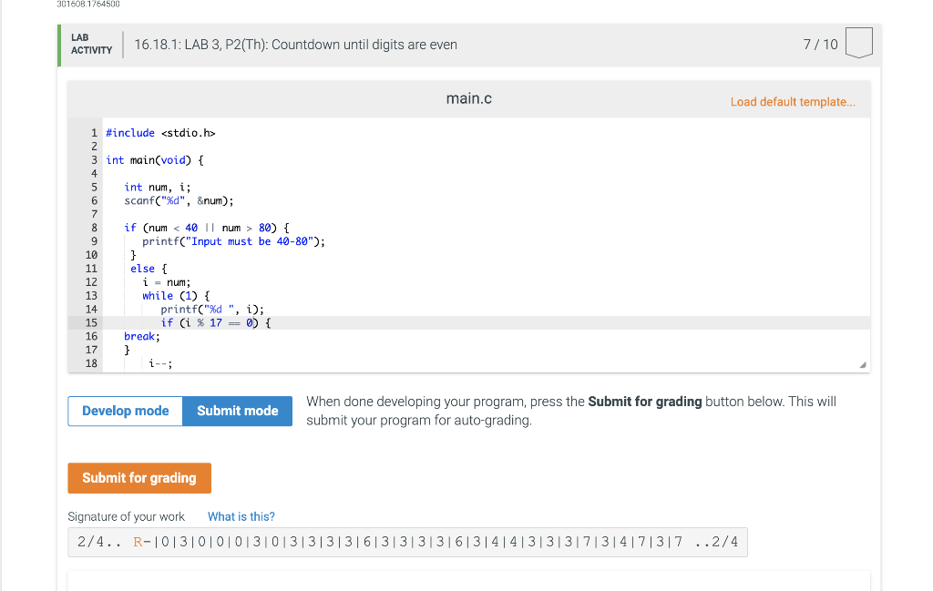Click line number 1 in the gutter
Image resolution: width=933 pixels, height=591 pixels.
(x=94, y=133)
